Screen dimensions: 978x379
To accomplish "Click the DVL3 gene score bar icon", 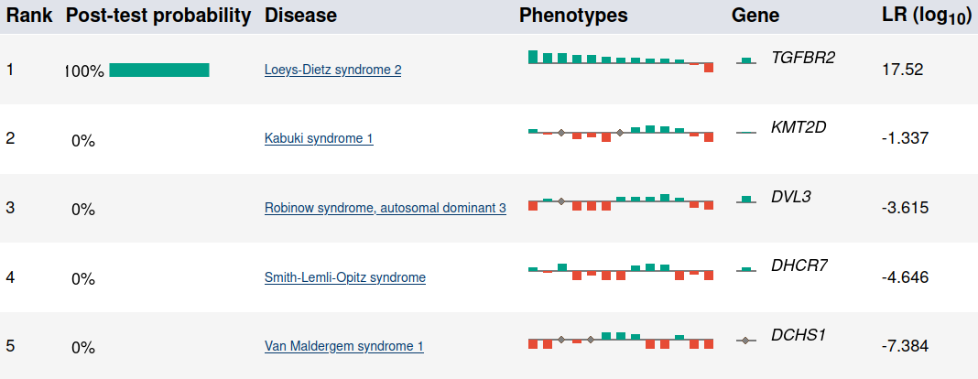I will pos(746,200).
